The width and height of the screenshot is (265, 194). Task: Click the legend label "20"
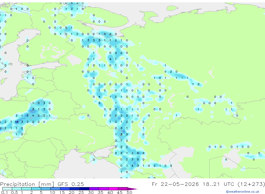[x=72, y=192]
